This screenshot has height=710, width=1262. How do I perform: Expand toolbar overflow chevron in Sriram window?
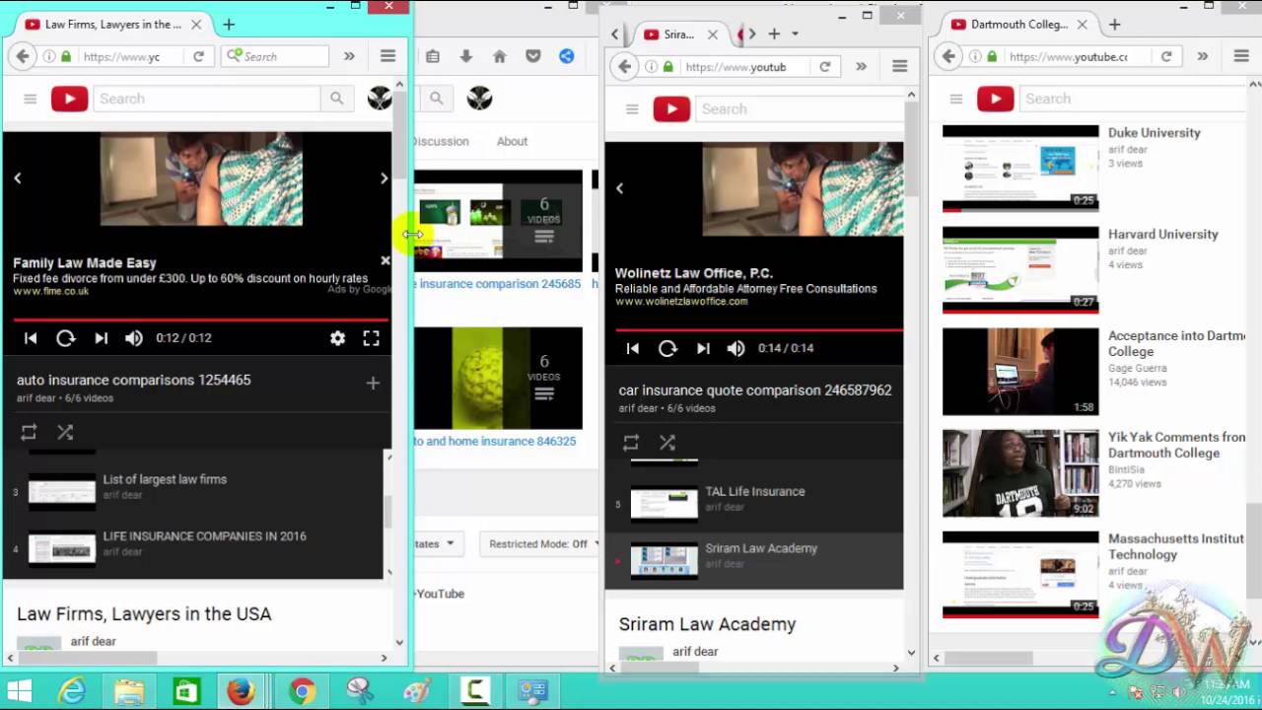point(861,66)
